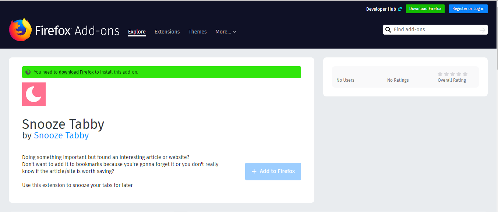Viewport: 498px width, 212px height.
Task: Expand the More... dropdown menu
Action: click(226, 32)
